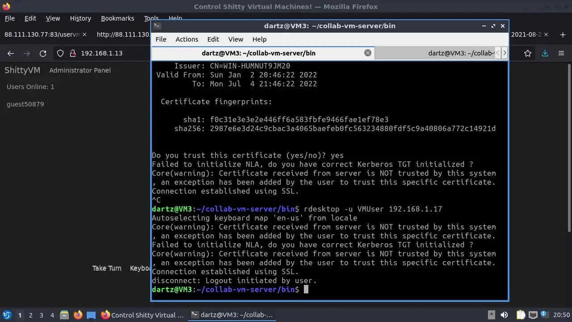Close the 88.111.130.77:83 Firefox tab
The height and width of the screenshot is (322, 572).
(85, 34)
